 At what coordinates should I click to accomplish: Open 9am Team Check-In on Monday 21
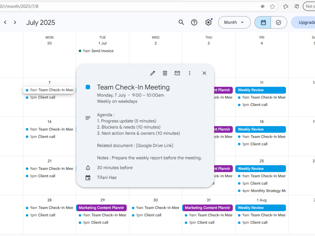[49, 169]
